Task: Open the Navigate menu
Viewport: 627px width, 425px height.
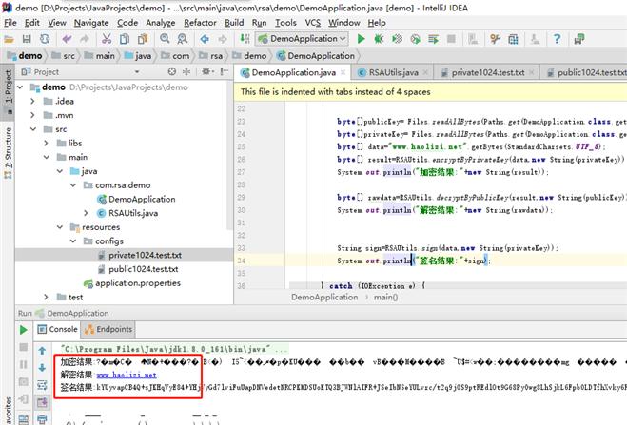Action: (91, 23)
